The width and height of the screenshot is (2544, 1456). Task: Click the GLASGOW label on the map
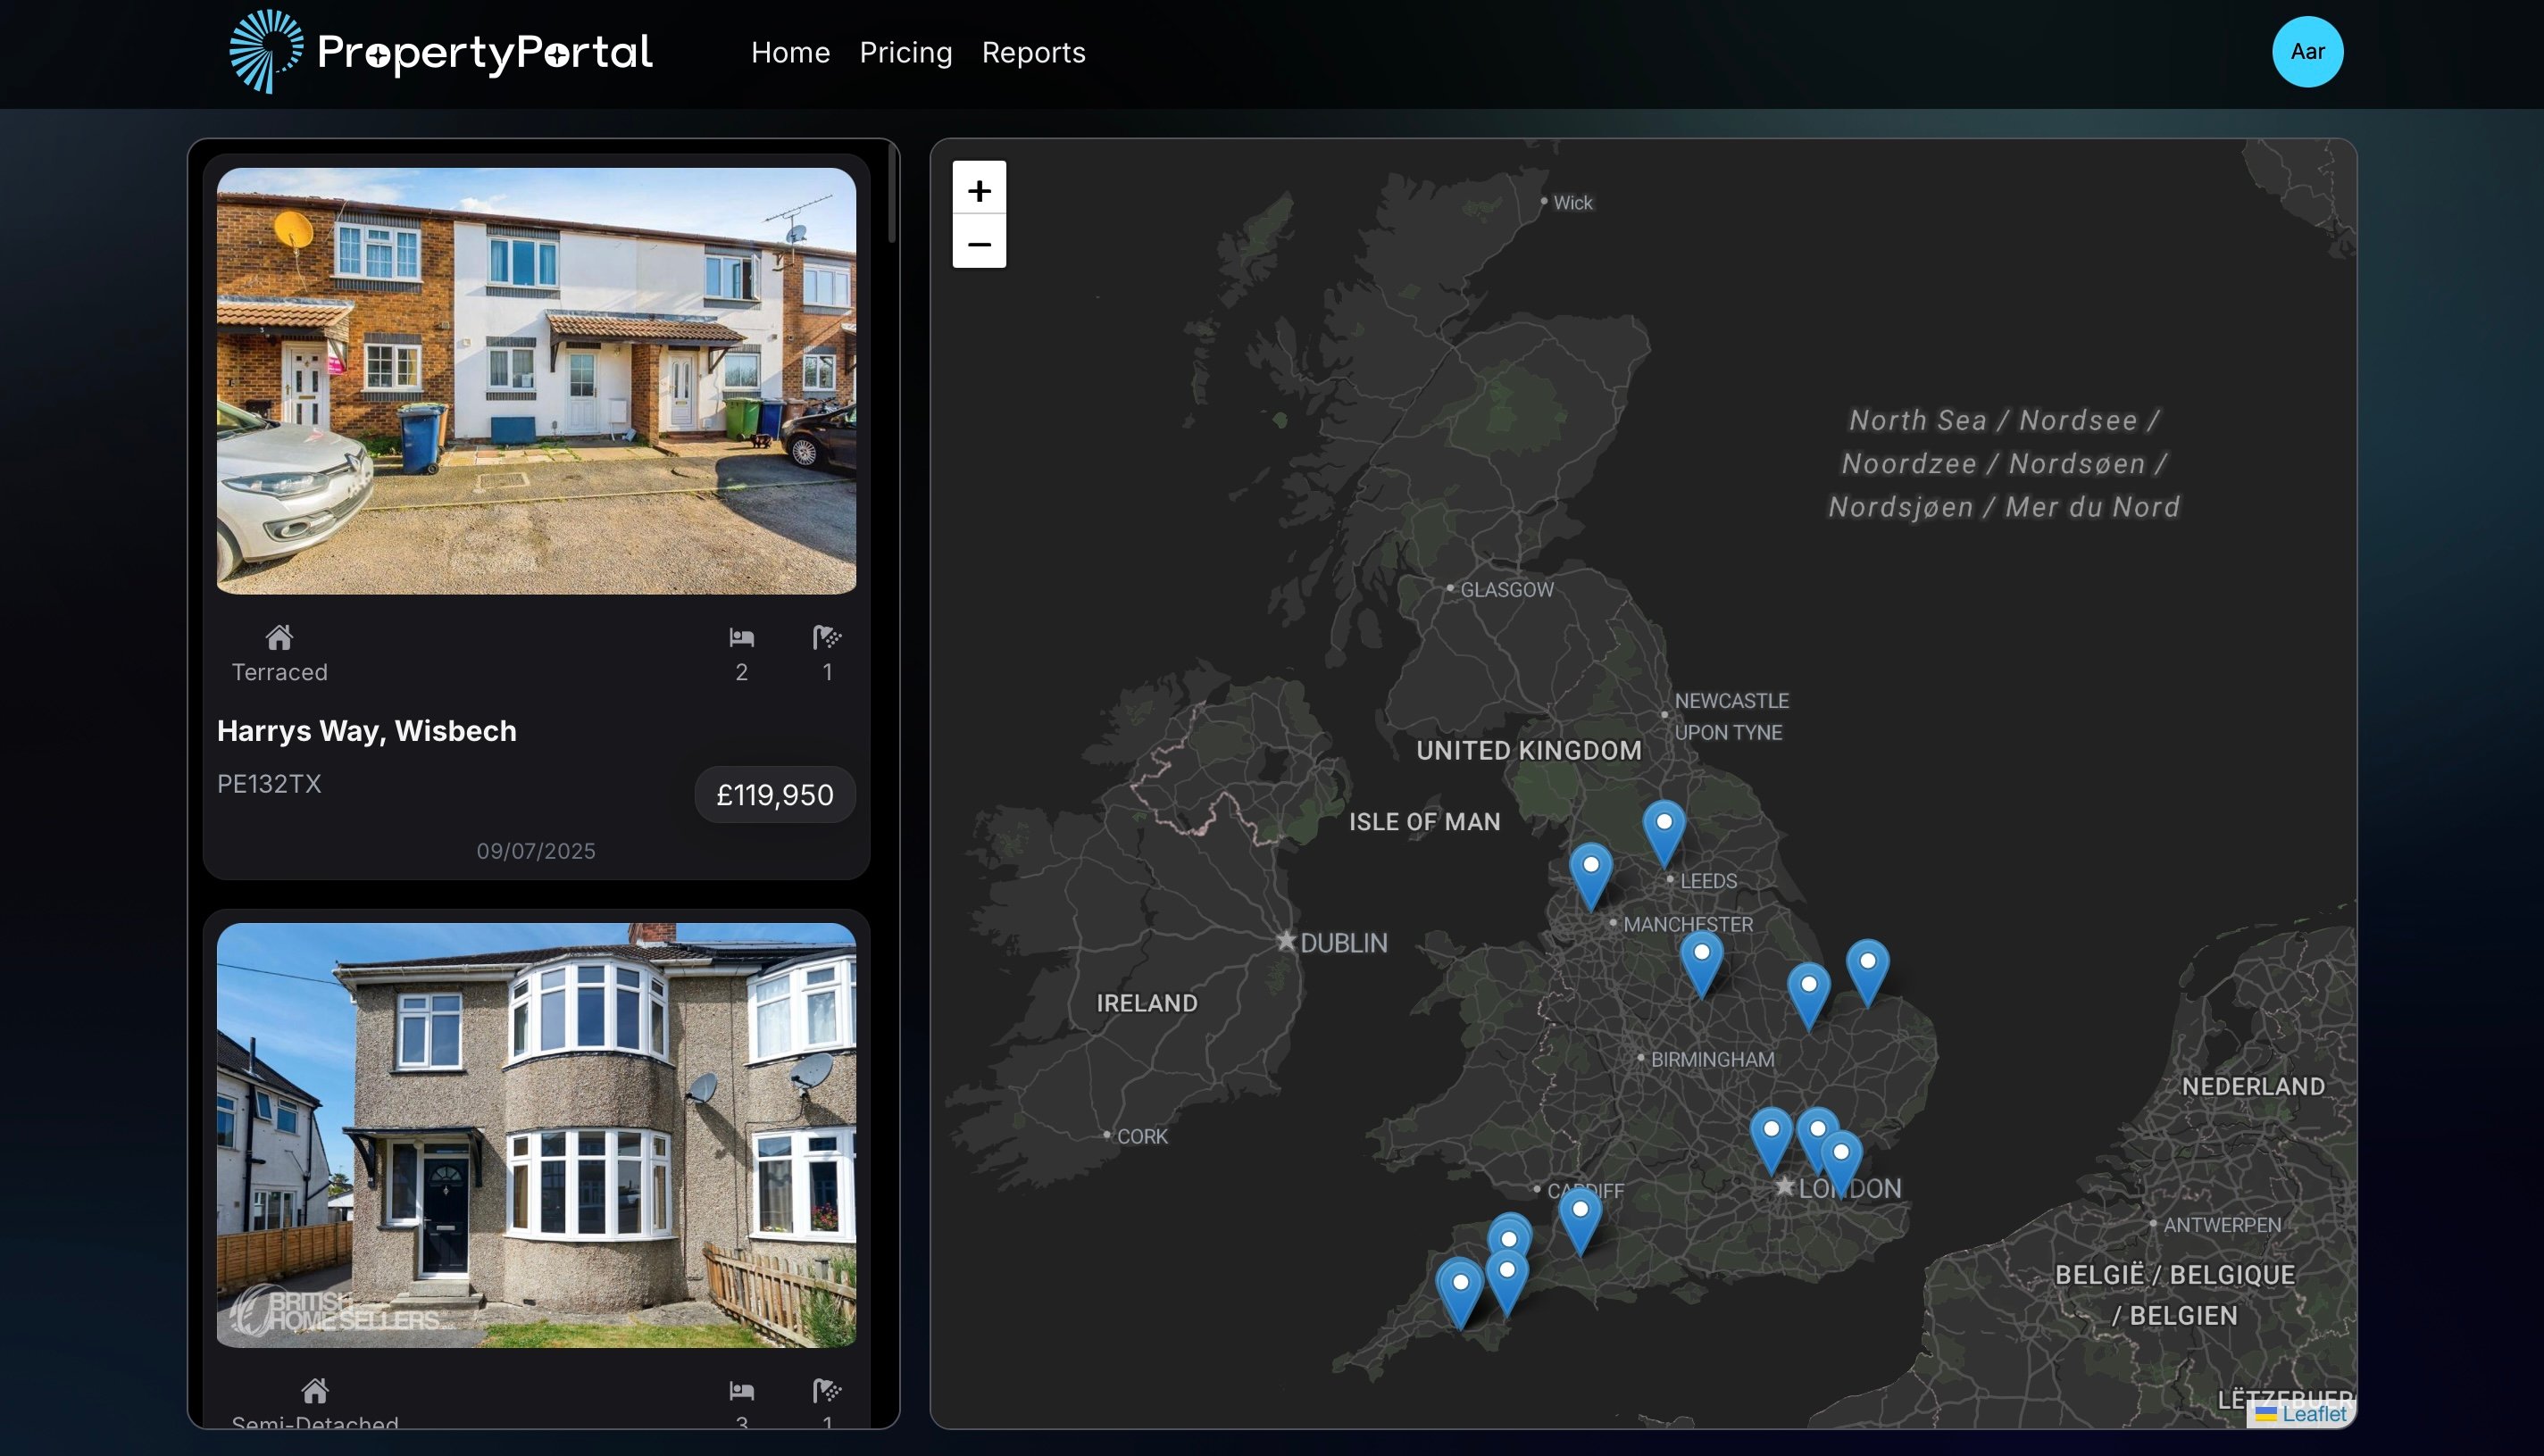(1507, 589)
